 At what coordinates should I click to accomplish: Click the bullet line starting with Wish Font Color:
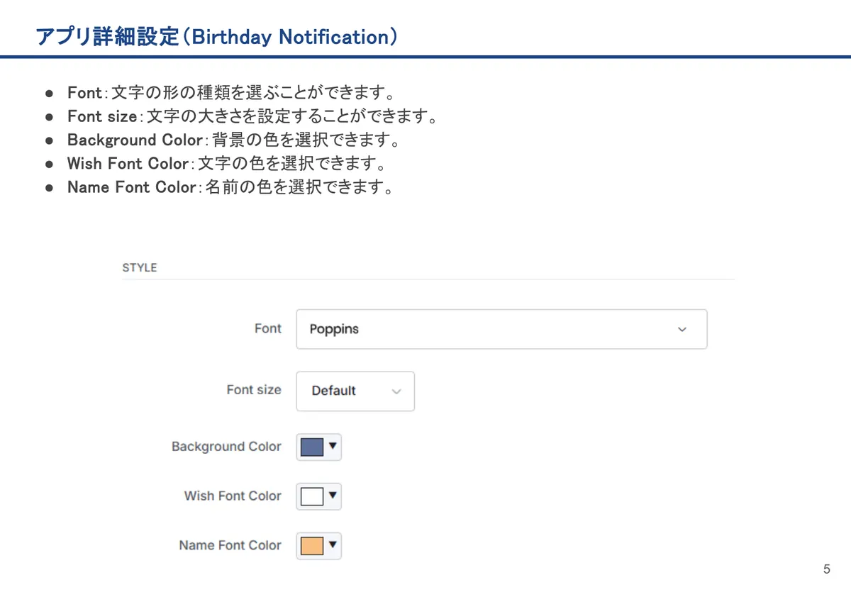coord(226,164)
